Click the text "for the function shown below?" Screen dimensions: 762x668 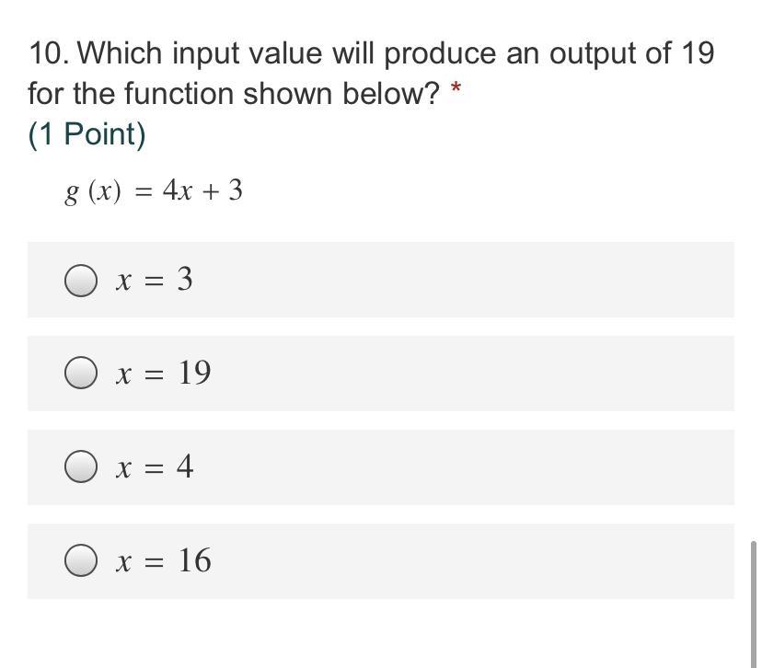234,94
